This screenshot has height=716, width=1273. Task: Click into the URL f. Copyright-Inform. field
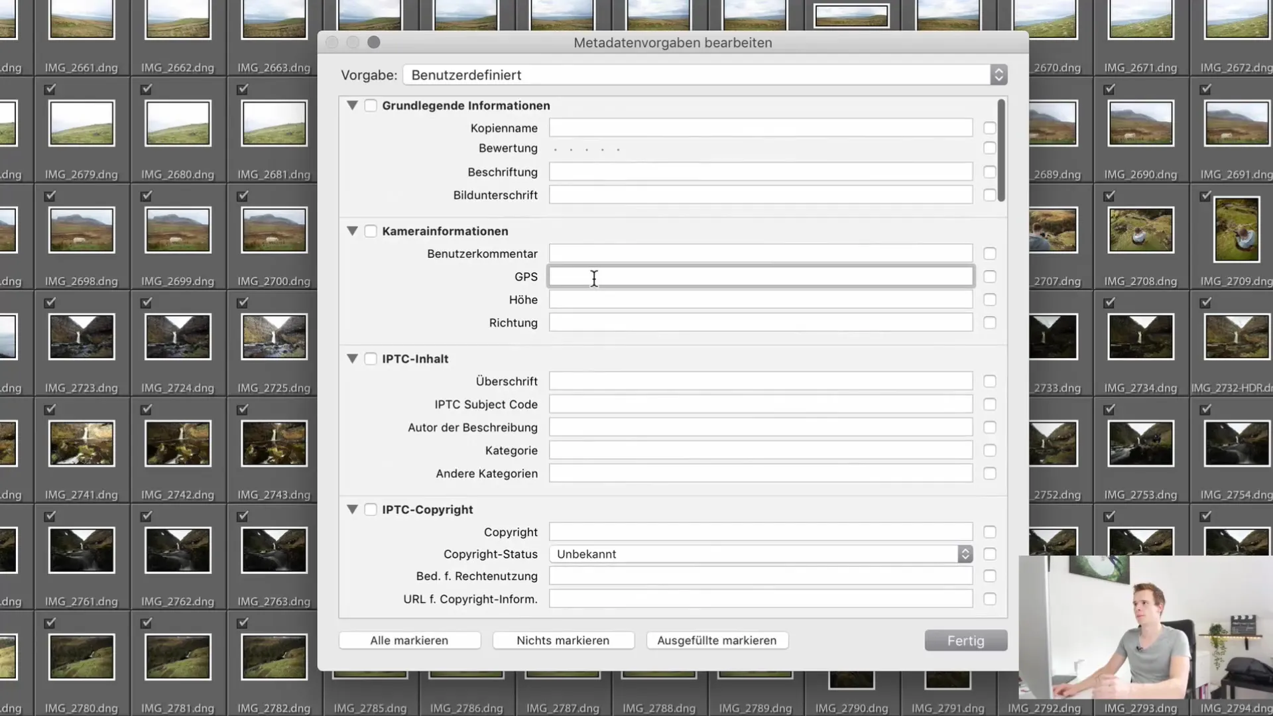point(760,599)
